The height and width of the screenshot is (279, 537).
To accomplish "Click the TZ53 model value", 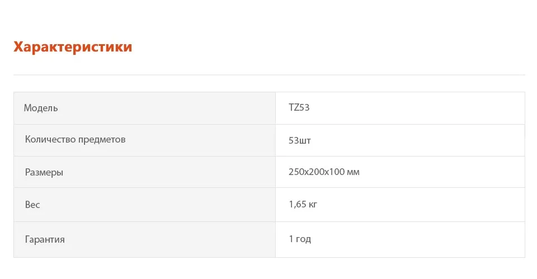I will [299, 107].
